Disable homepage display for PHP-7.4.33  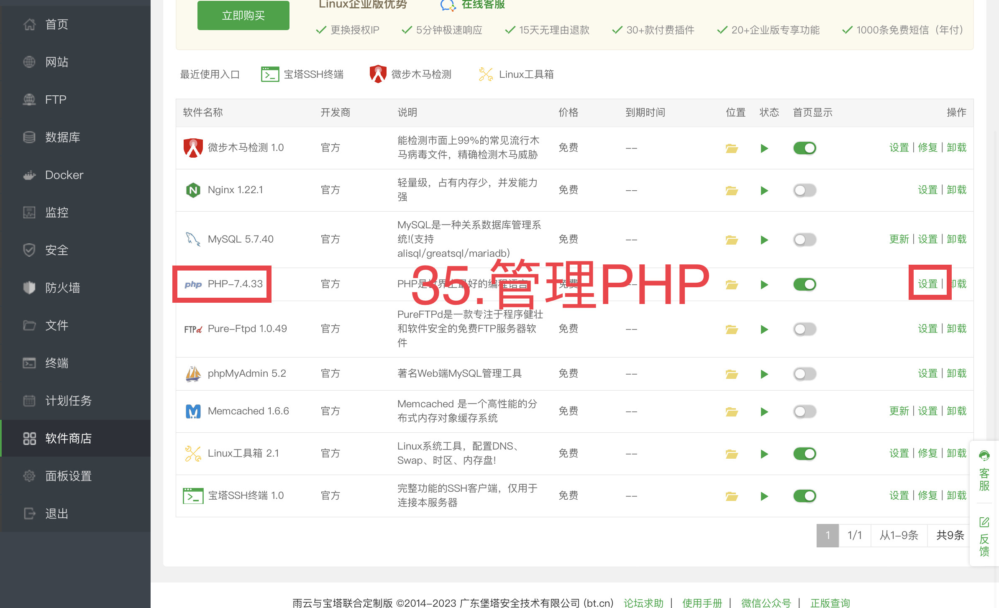coord(804,284)
